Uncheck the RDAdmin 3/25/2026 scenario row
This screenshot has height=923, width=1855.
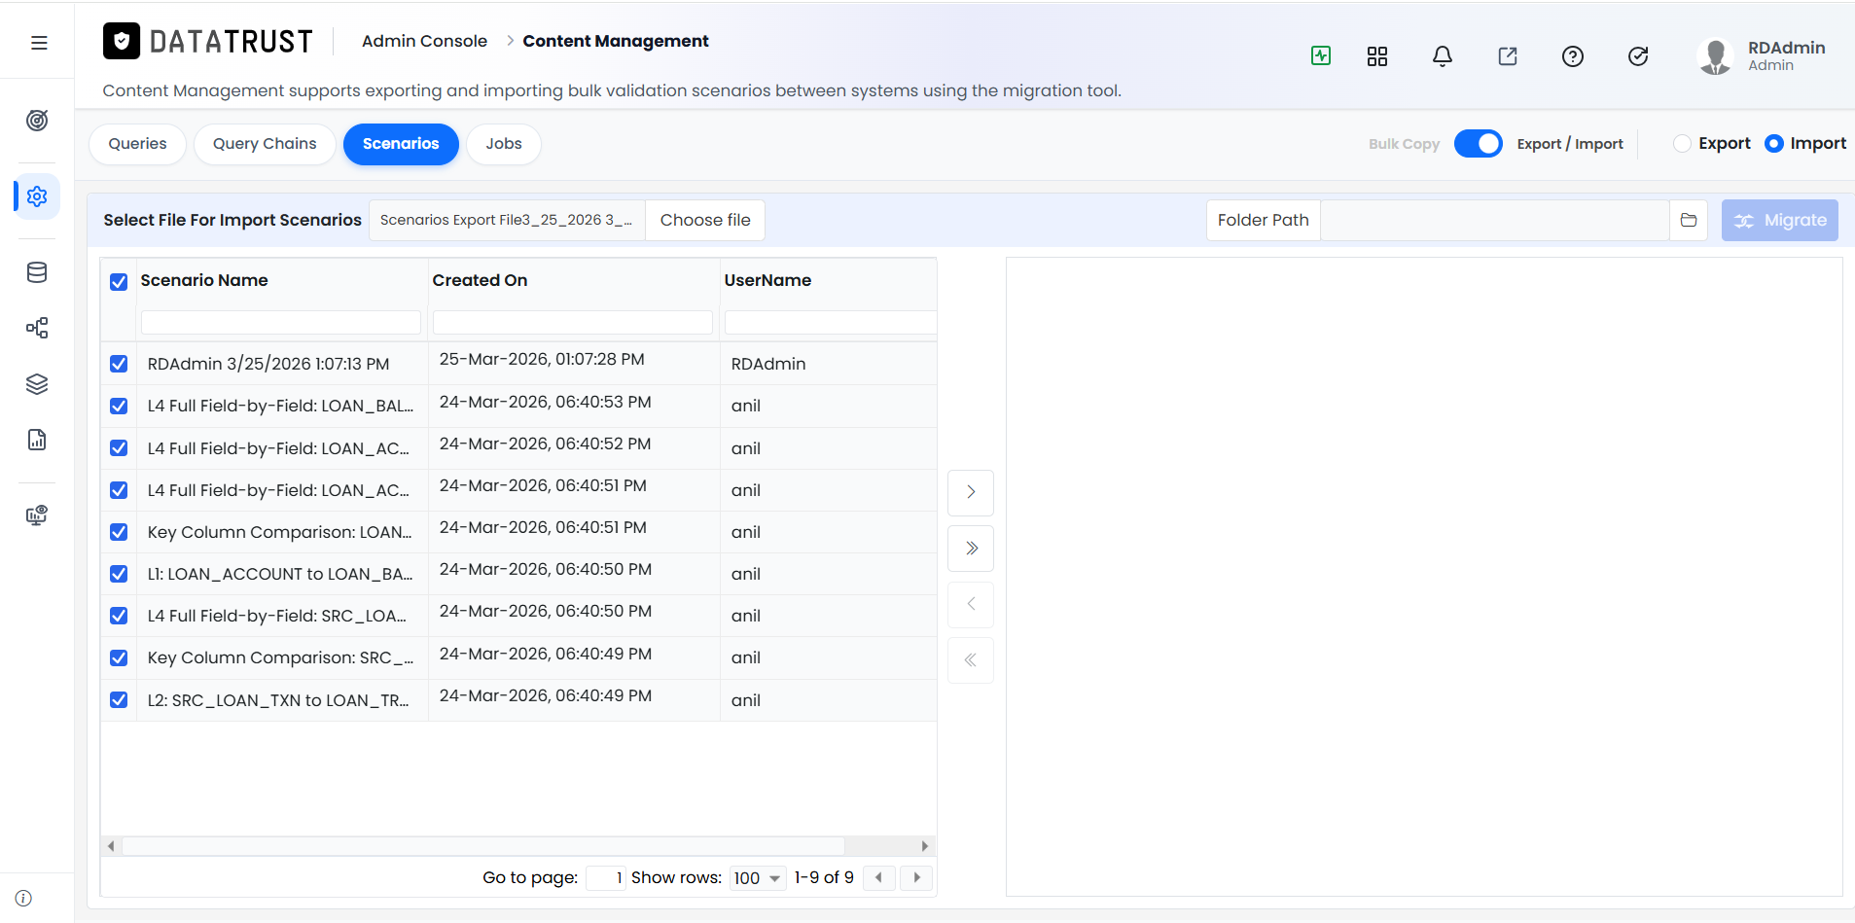pyautogui.click(x=119, y=364)
